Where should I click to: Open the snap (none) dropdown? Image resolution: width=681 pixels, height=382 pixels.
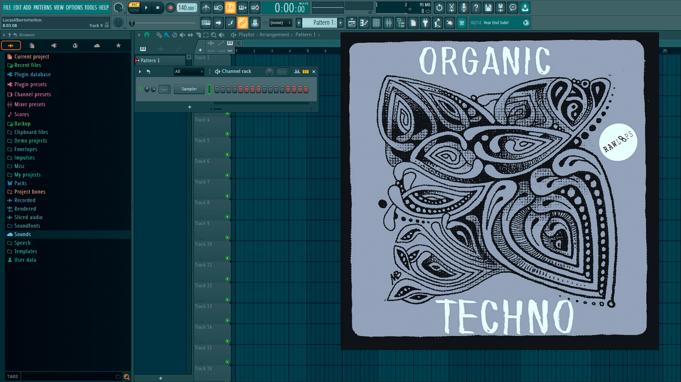(280, 22)
